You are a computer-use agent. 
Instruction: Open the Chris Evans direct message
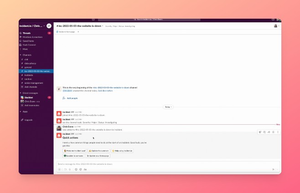(30, 102)
